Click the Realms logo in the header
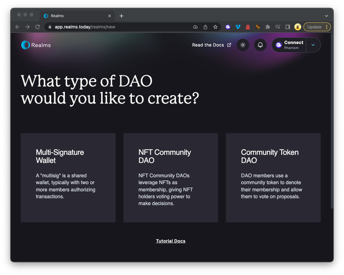 pyautogui.click(x=36, y=45)
